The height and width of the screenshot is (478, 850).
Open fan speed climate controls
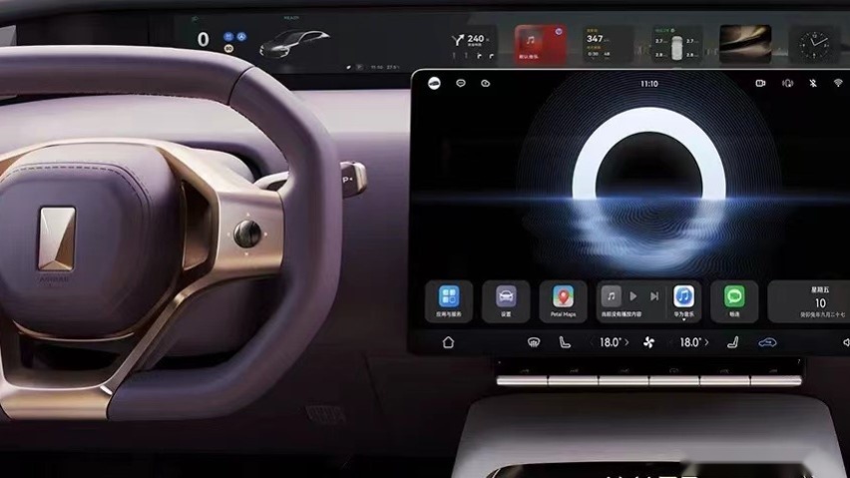tap(648, 342)
